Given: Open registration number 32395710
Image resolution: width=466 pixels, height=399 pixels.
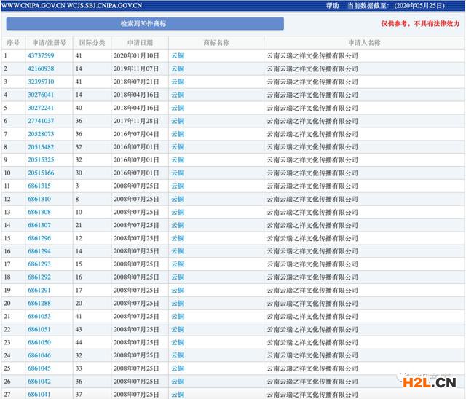Looking at the screenshot, I should (x=41, y=82).
